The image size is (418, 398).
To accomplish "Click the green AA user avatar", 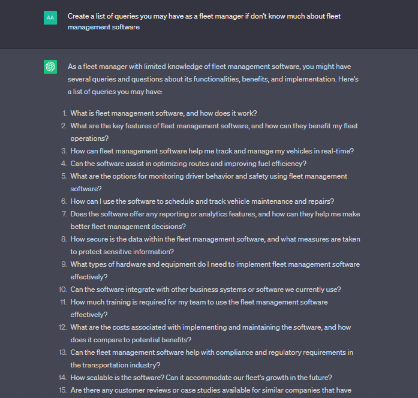I will 50,17.
